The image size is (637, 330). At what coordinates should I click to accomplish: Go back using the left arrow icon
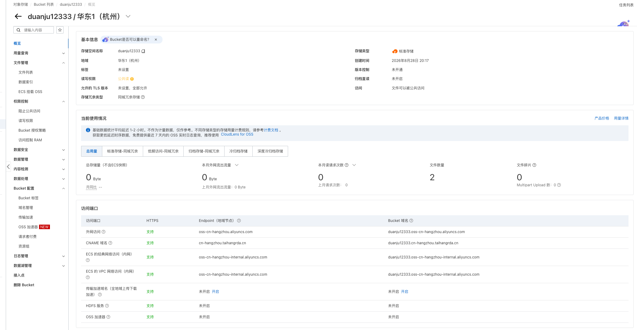pyautogui.click(x=18, y=16)
